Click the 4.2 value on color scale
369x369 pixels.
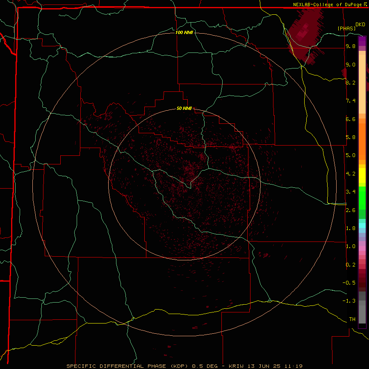tap(351, 174)
